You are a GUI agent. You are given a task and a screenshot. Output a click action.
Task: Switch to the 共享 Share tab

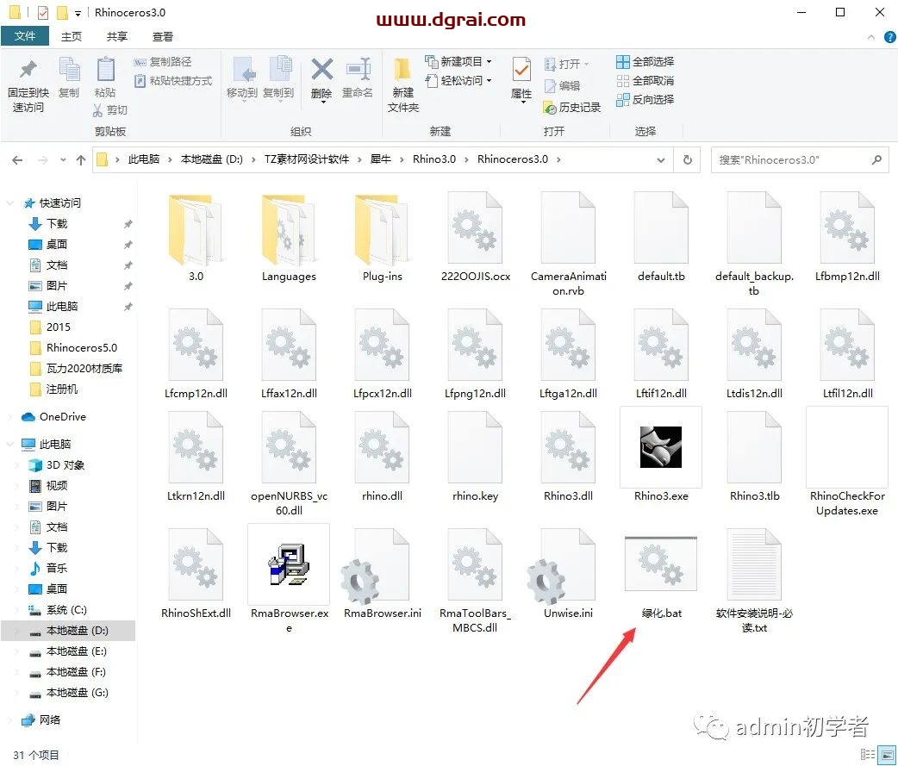[x=117, y=37]
